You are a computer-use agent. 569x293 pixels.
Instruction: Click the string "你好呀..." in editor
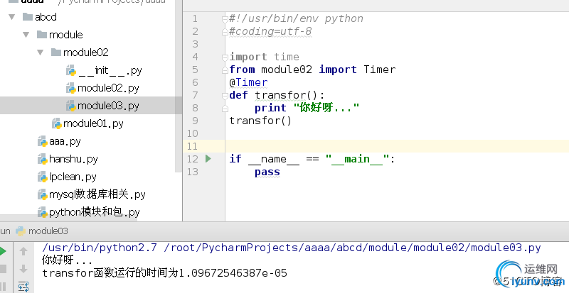click(326, 108)
